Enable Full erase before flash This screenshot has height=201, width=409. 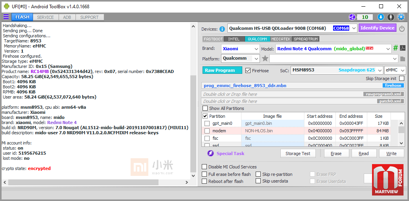pos(204,174)
